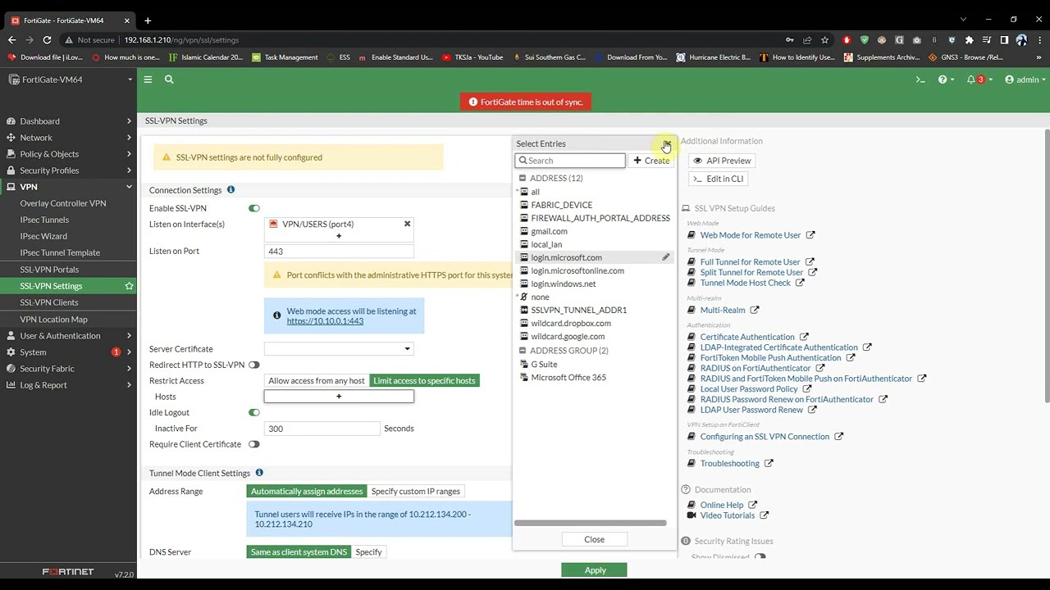
Task: Toggle Require Client Certificate switch
Action: 254,444
